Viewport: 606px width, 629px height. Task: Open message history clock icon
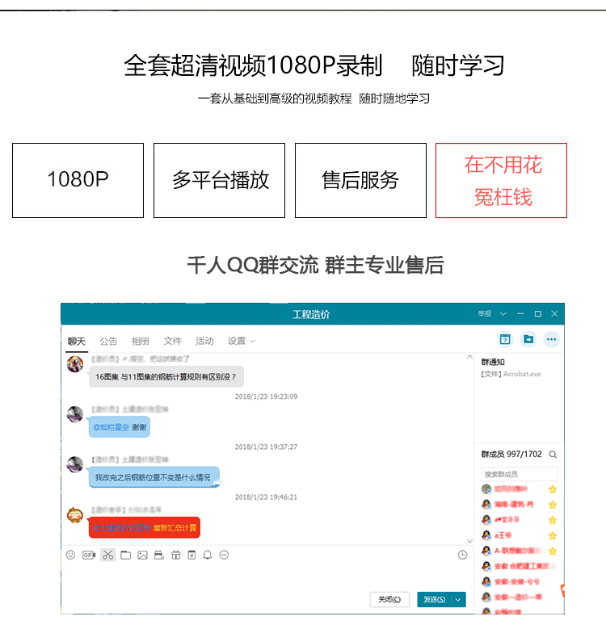[462, 555]
